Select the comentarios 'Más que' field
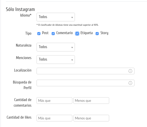 54,101
